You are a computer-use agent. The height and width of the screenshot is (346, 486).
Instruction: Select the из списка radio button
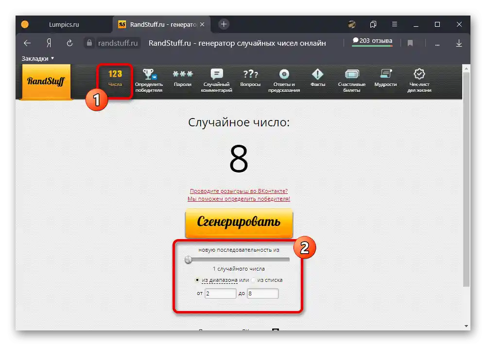[253, 280]
